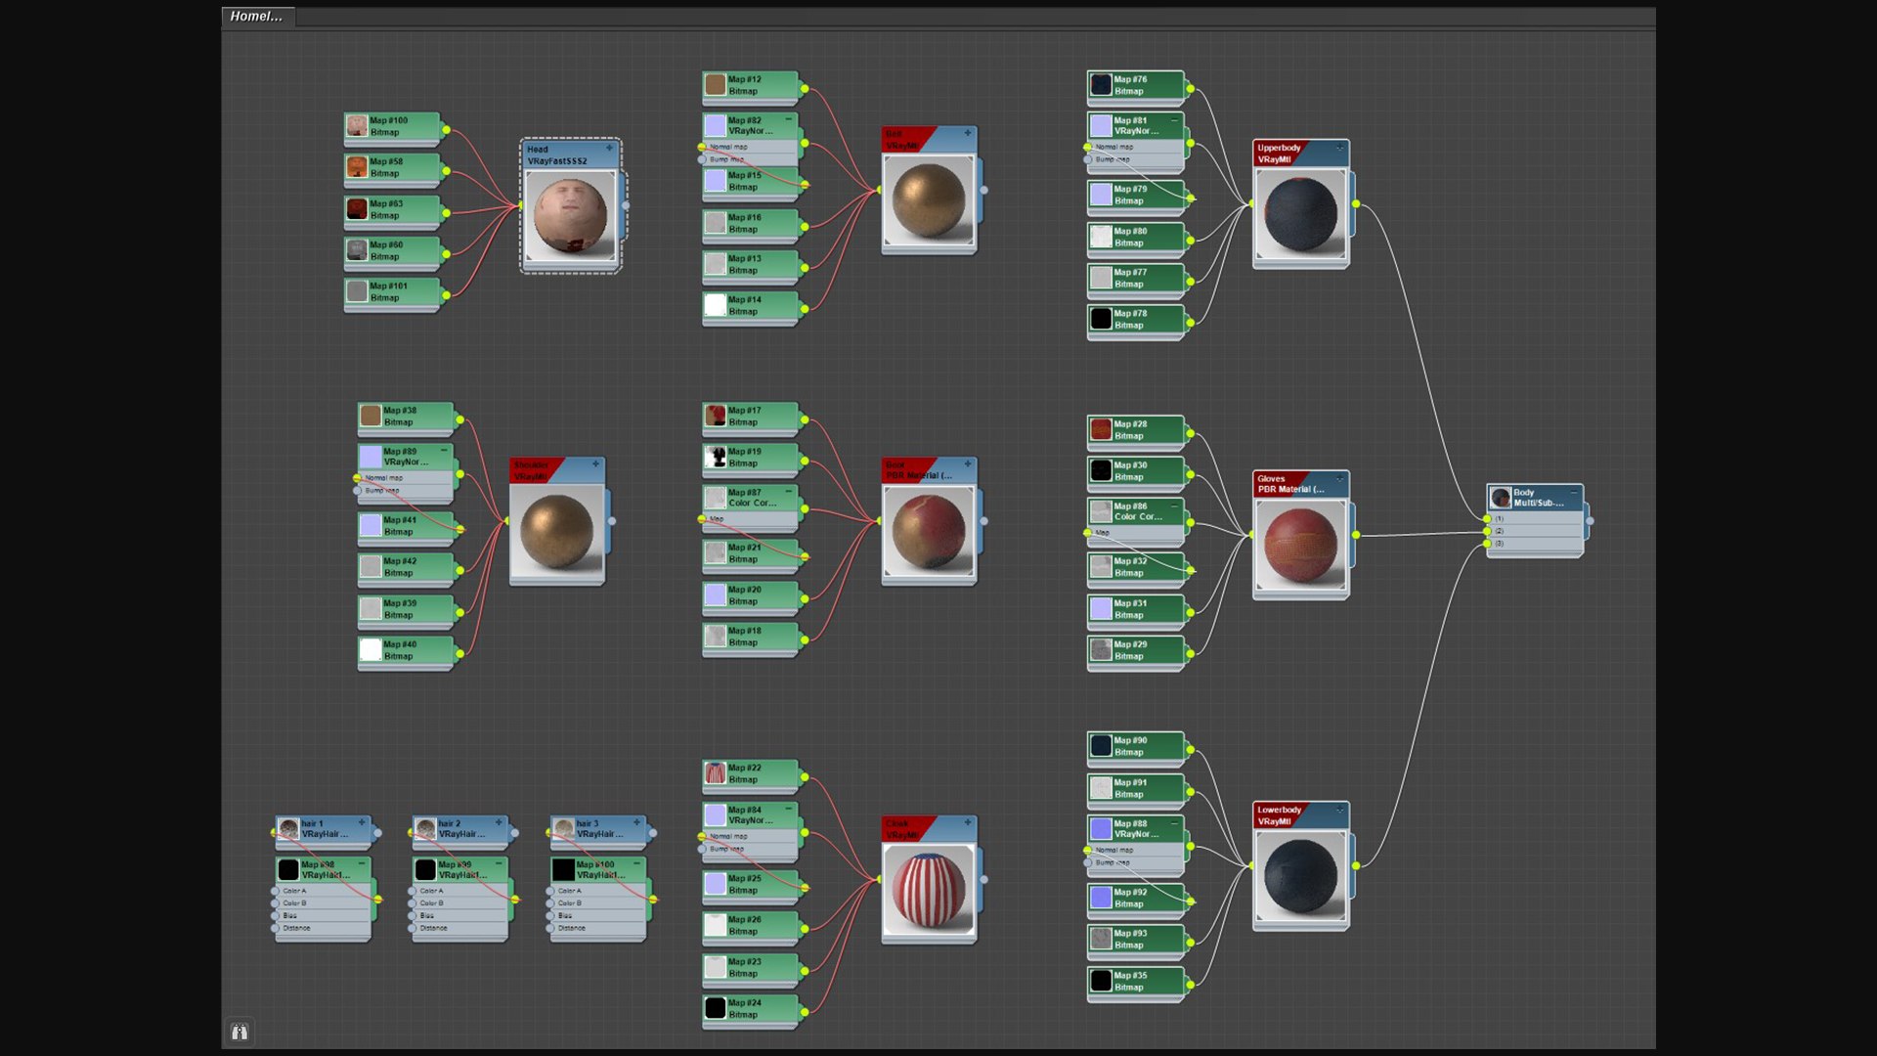The width and height of the screenshot is (1877, 1056).
Task: Collapse the Map #82 VRayNormalMap node
Action: (x=788, y=119)
